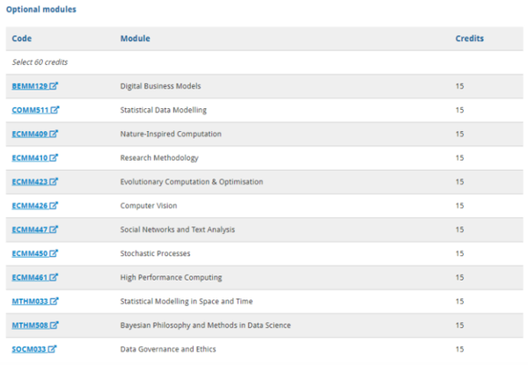Follow the ECMM409 code link
This screenshot has width=528, height=365.
[30, 134]
